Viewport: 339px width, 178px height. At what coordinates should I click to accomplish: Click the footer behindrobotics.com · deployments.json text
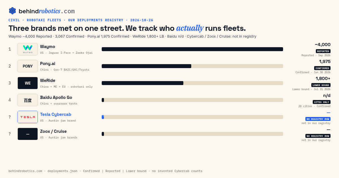click(x=105, y=171)
